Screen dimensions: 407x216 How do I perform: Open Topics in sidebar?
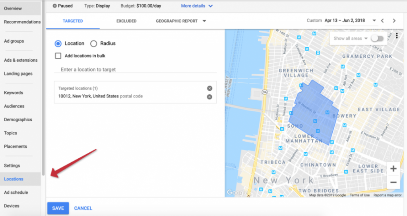(10, 133)
